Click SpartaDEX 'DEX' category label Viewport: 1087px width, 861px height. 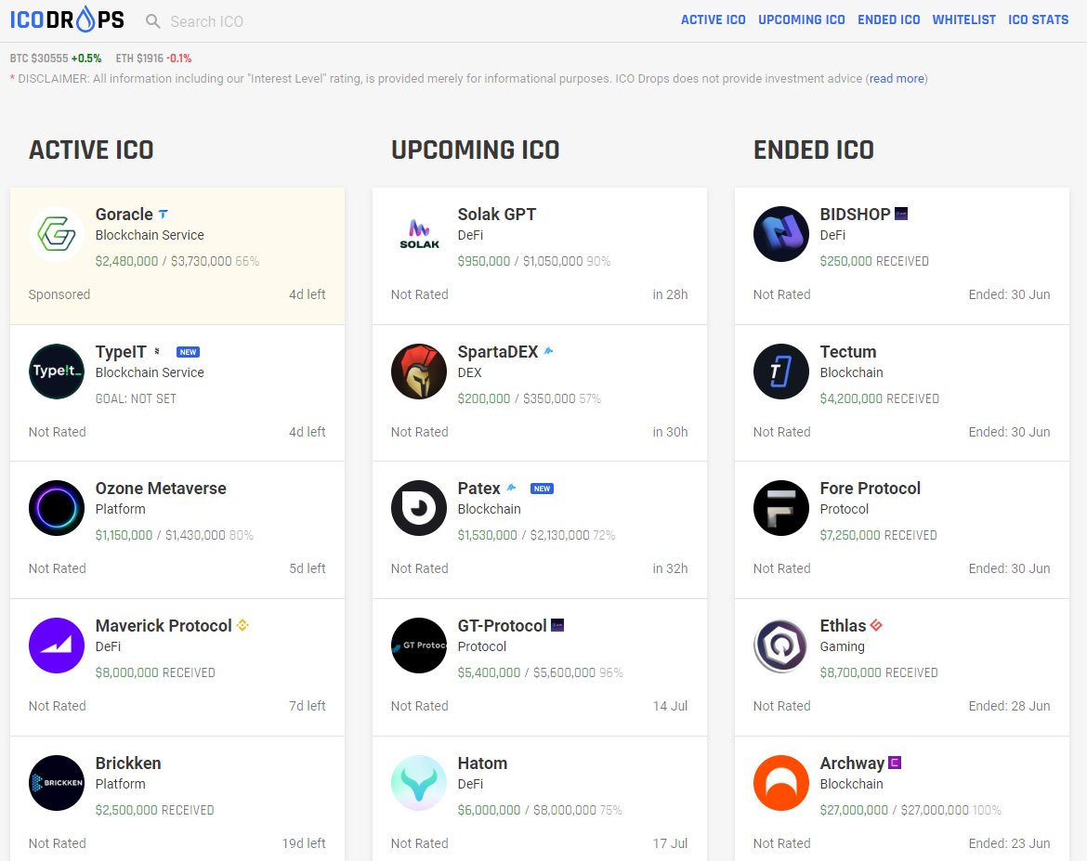[x=469, y=372]
